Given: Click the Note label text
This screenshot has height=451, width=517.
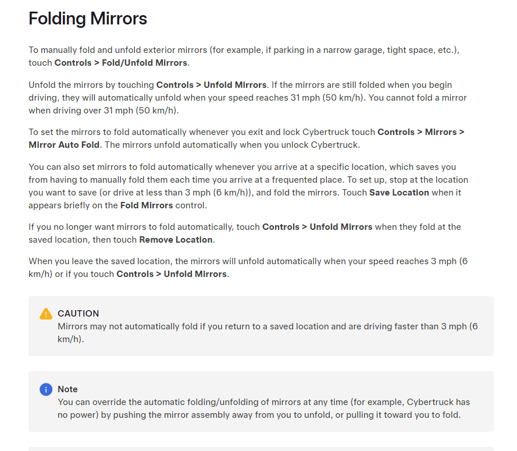Looking at the screenshot, I should pos(67,389).
